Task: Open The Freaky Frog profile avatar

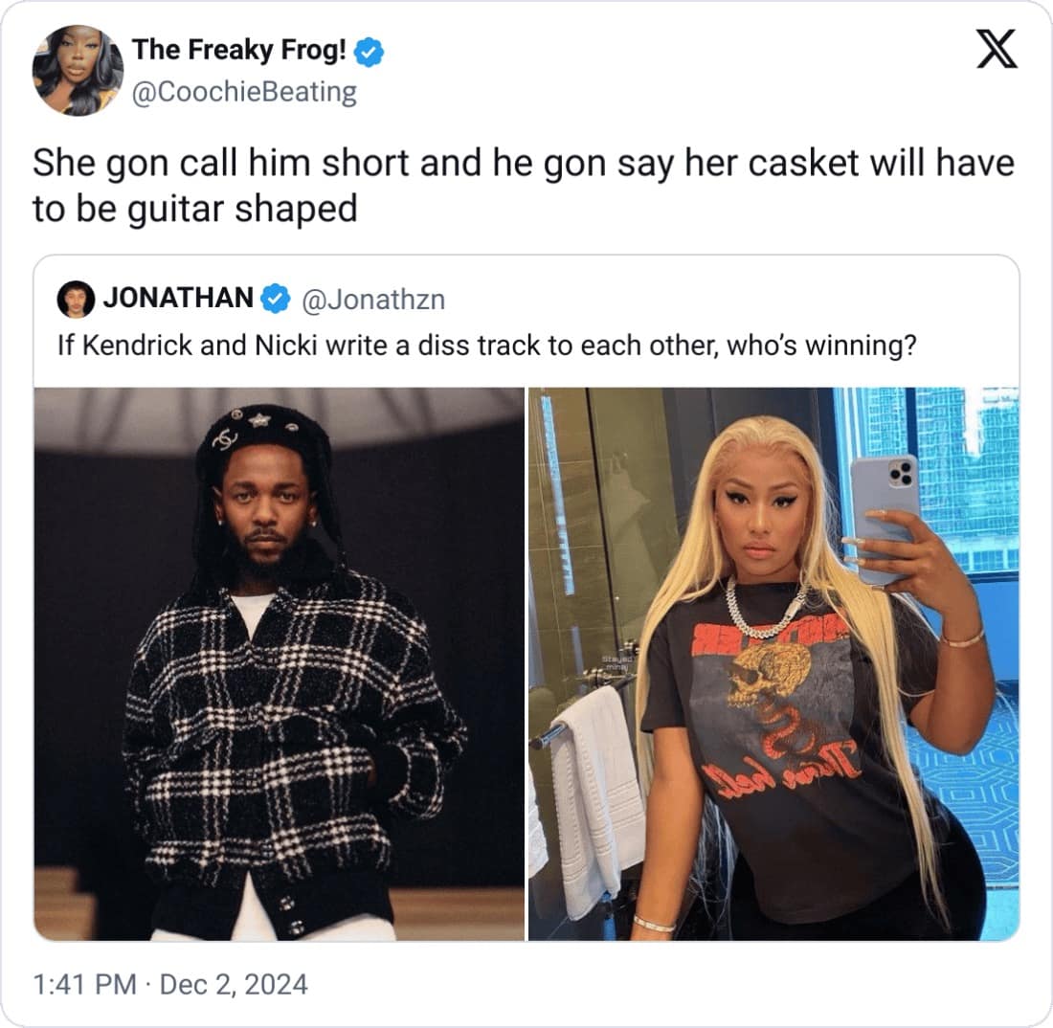Action: (x=78, y=70)
